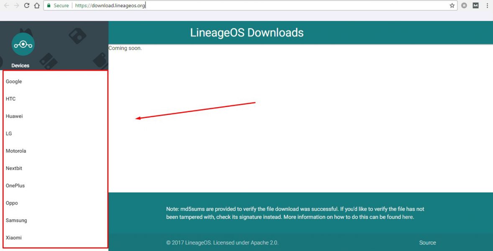Select OnePlus in the manufacturer list
493x251 pixels.
[15, 185]
